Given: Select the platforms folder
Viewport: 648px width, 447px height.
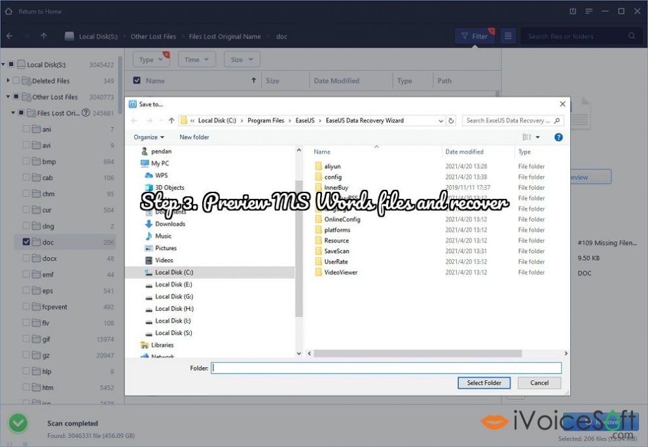Looking at the screenshot, I should click(x=337, y=230).
